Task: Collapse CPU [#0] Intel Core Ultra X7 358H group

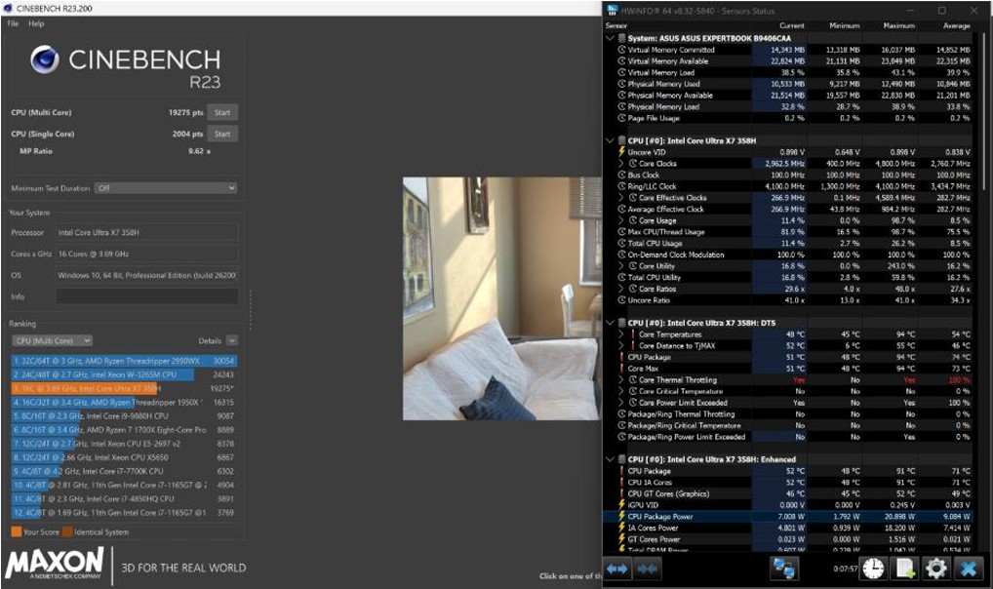Action: (x=611, y=140)
